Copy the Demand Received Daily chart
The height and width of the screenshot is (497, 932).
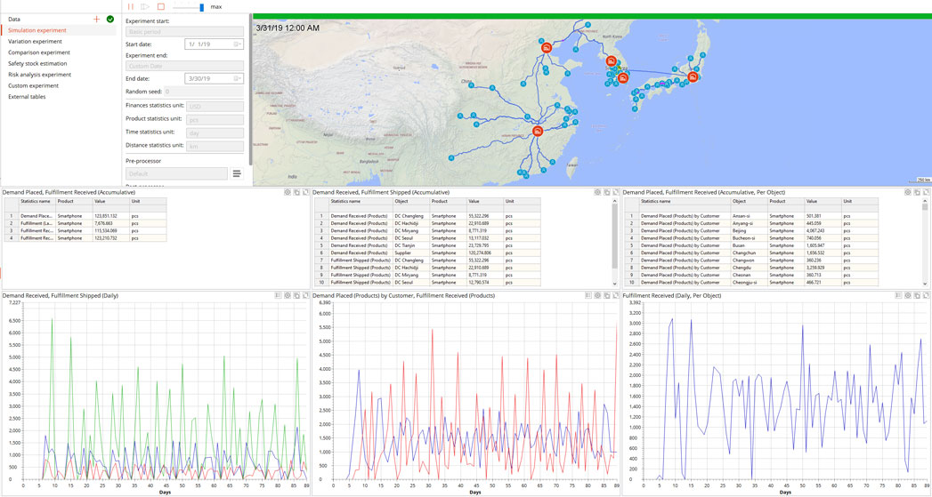pos(296,295)
